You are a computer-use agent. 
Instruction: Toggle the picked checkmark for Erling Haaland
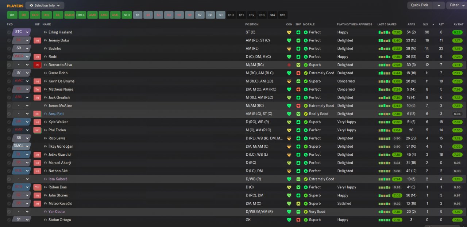9,32
